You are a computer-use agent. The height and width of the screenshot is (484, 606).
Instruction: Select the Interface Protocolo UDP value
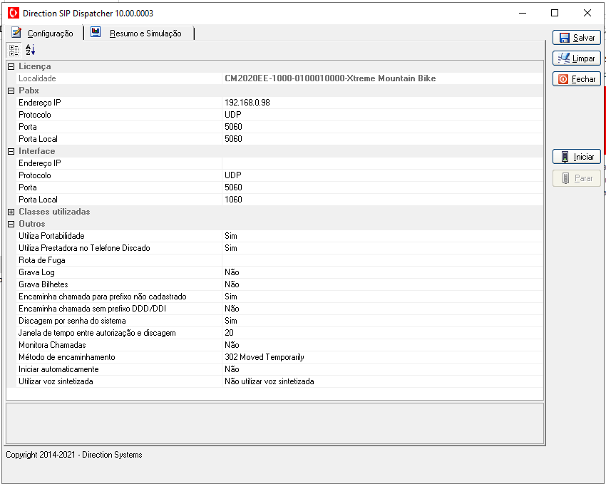383,175
